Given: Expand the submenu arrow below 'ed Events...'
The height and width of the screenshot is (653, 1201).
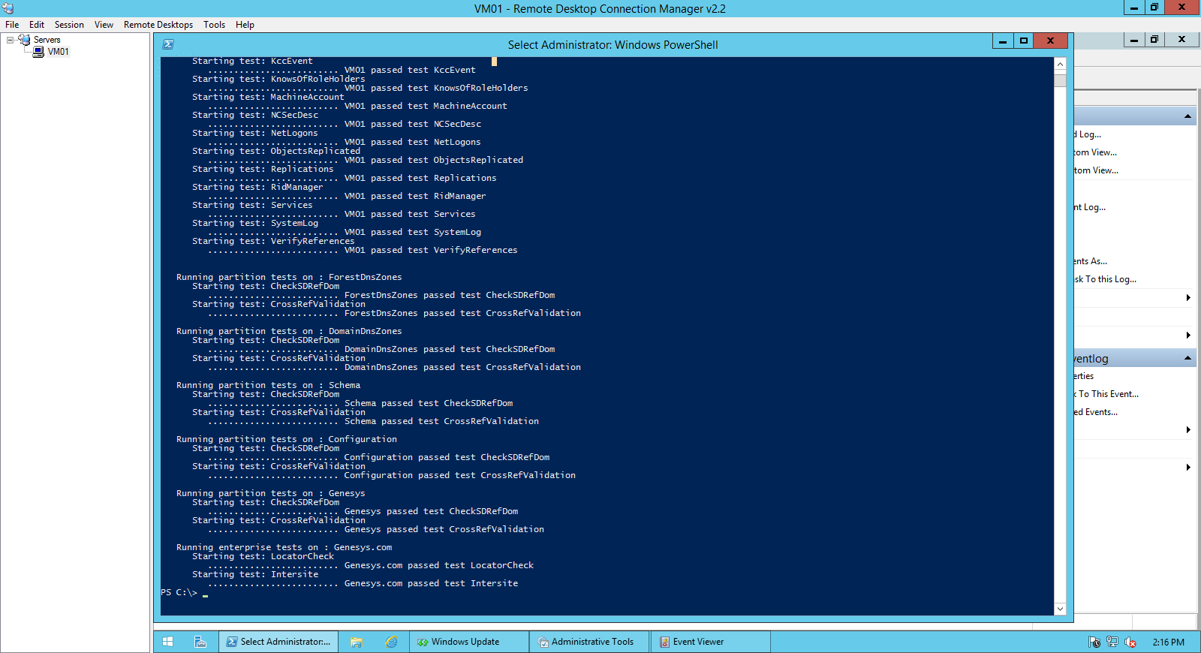Looking at the screenshot, I should [1188, 430].
